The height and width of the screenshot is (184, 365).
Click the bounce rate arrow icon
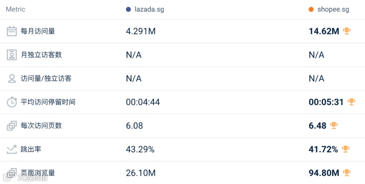pyautogui.click(x=12, y=149)
